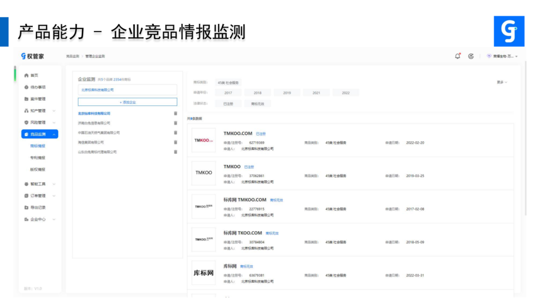Open the 标库网 TMKOO.COM trademark thumbnail
Image resolution: width=542 pixels, height=305 pixels.
pyautogui.click(x=204, y=207)
